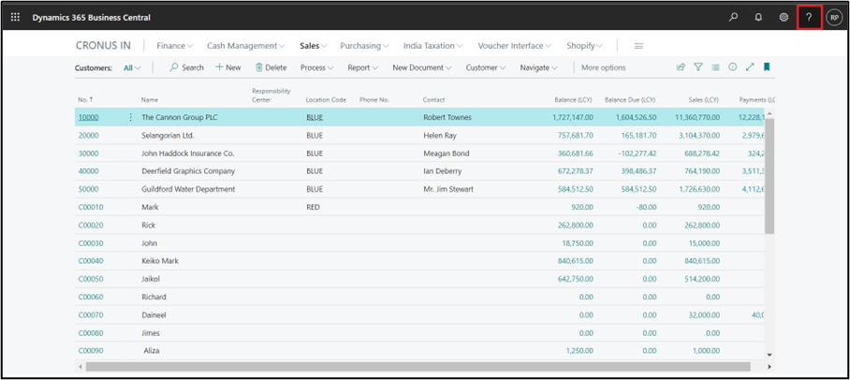Click the scroll down arrow of the list
This screenshot has width=850, height=380.
(x=769, y=354)
